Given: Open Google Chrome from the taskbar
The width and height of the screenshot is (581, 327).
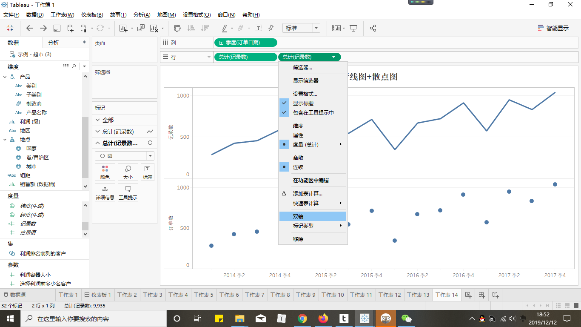Looking at the screenshot, I should (302, 318).
